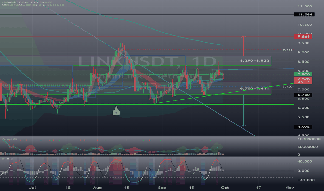Select the 8.290~8.822 zone label
The width and height of the screenshot is (324, 191).
pos(254,61)
